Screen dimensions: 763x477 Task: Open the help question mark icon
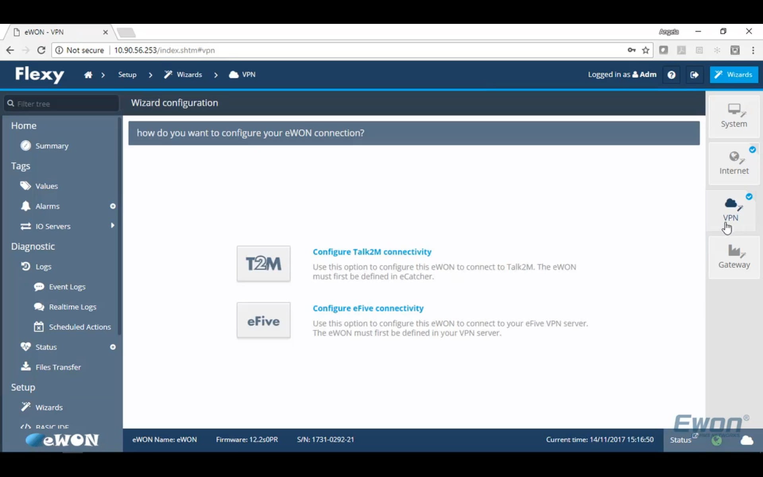click(671, 75)
